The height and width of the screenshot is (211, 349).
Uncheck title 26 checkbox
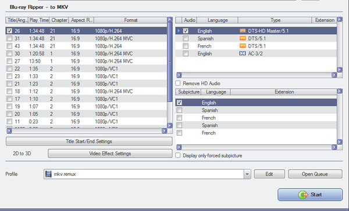pyautogui.click(x=9, y=31)
